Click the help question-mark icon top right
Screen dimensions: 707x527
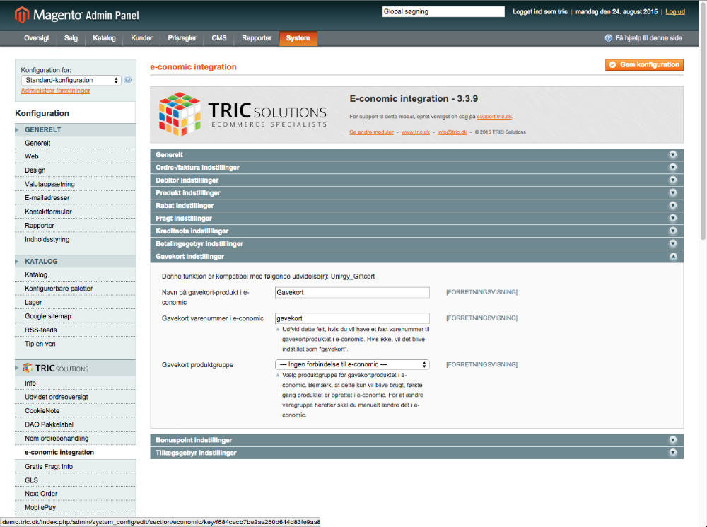pyautogui.click(x=607, y=37)
